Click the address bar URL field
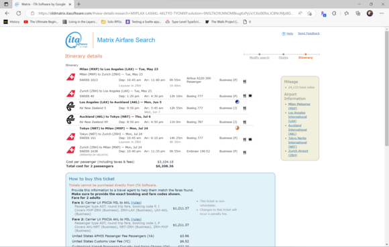 [x=166, y=13]
